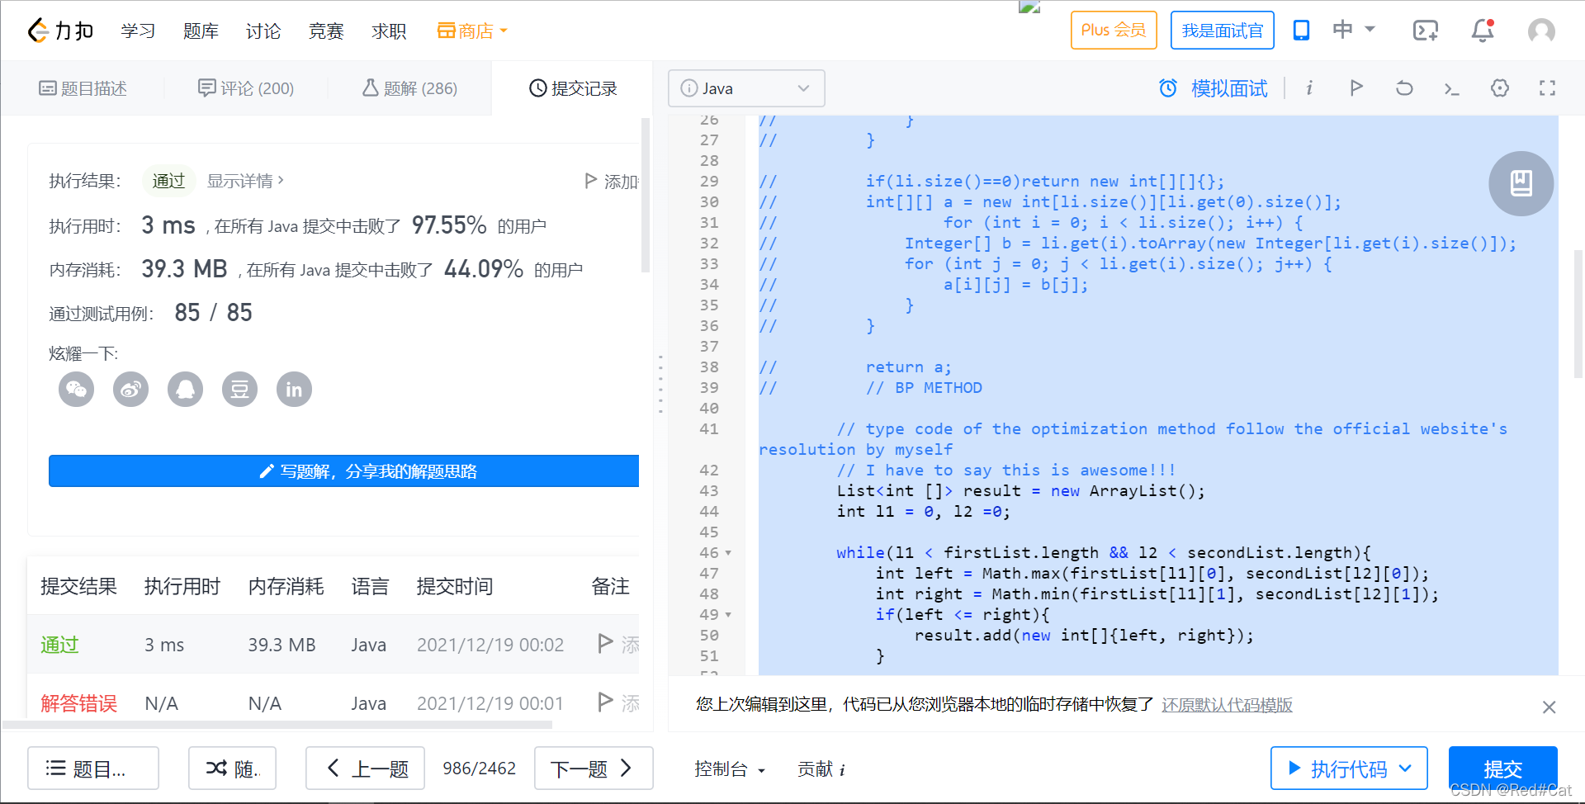Enter fullscreen editor mode
Image resolution: width=1585 pixels, height=804 pixels.
[x=1547, y=87]
